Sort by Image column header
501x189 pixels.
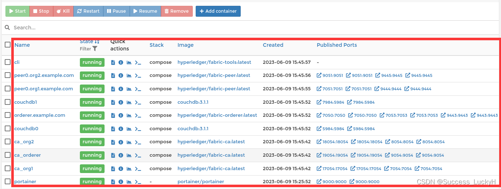point(186,45)
